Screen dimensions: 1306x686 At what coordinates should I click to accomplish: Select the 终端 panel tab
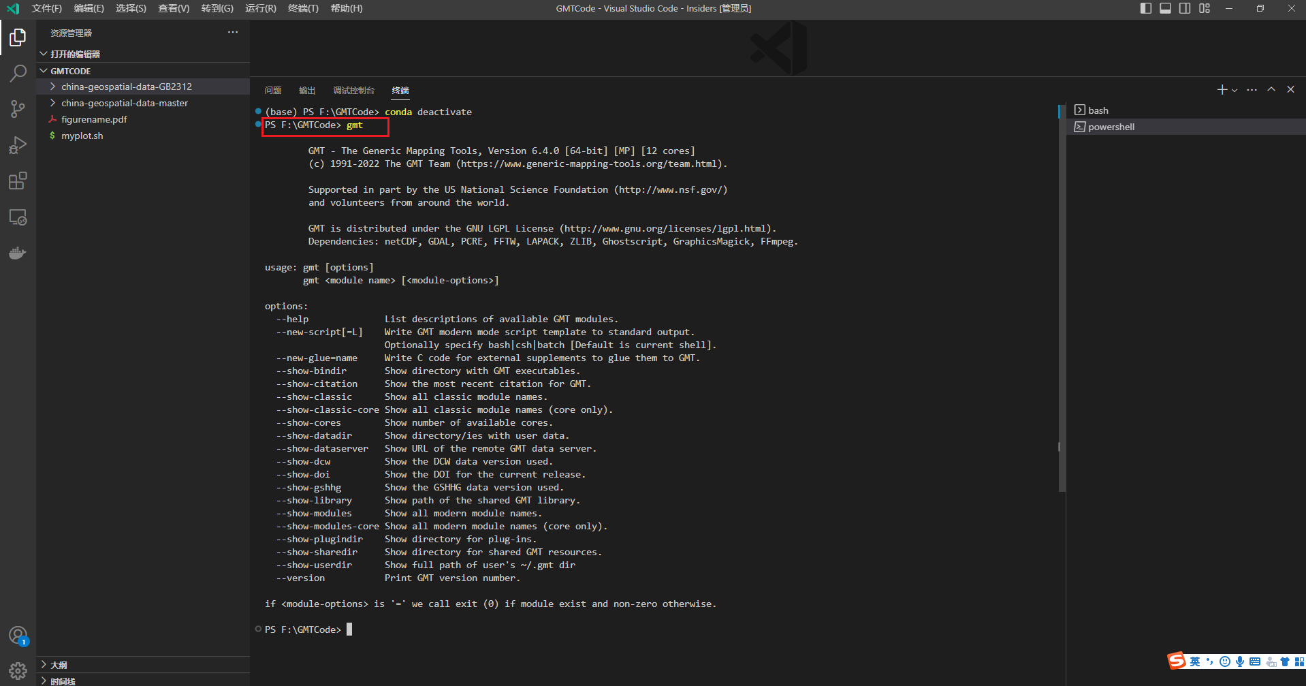pyautogui.click(x=400, y=90)
